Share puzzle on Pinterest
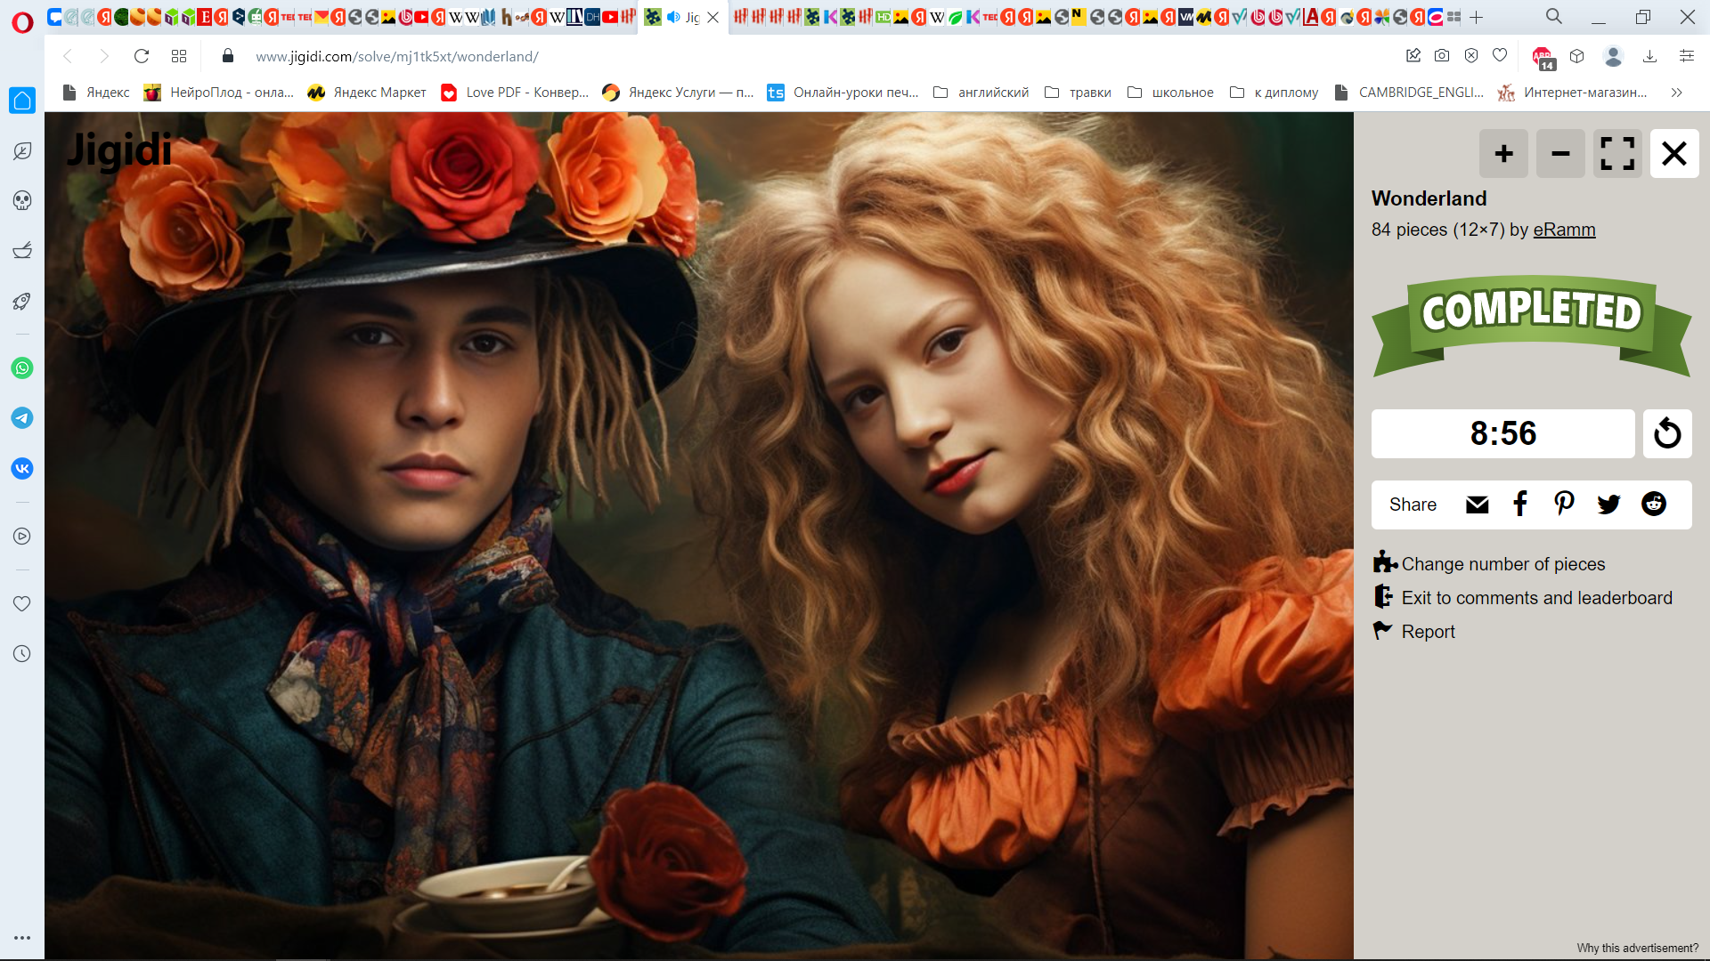Image resolution: width=1710 pixels, height=961 pixels. coord(1564,505)
